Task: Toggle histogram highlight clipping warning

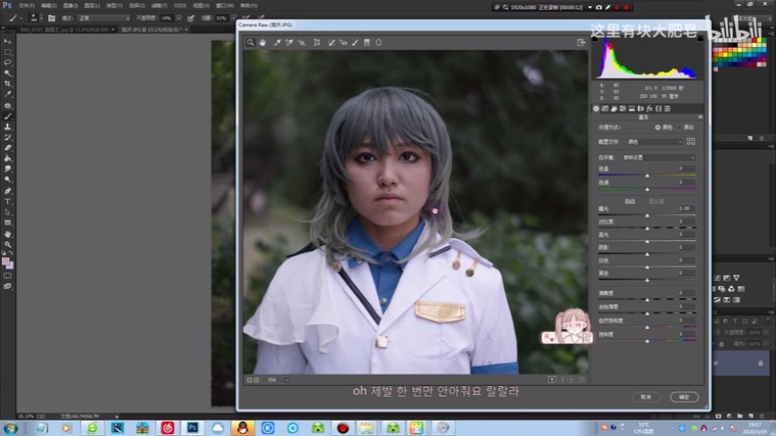Action: (699, 38)
